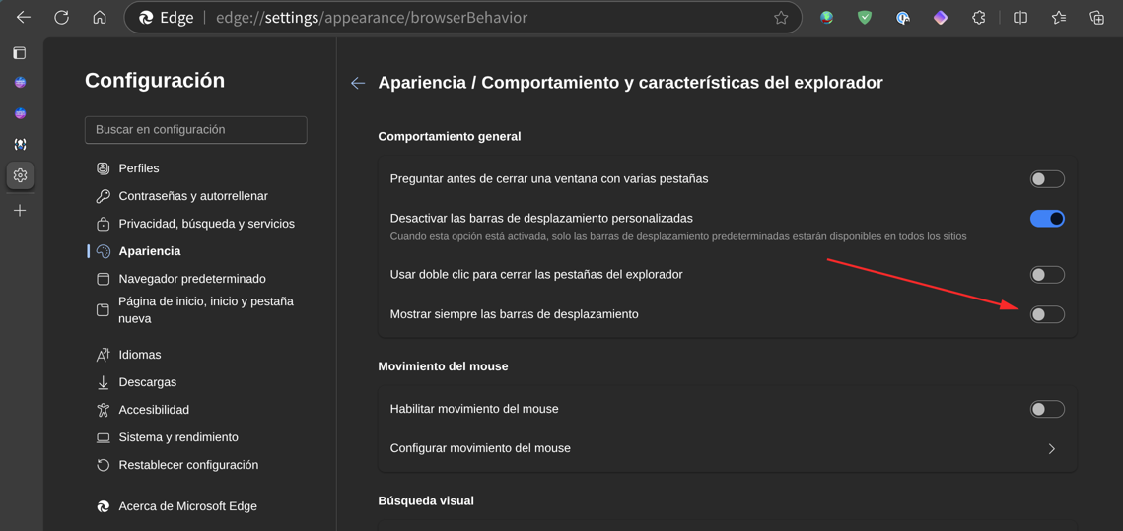This screenshot has width=1123, height=531.
Task: Reload the page with refresh icon
Action: 61,17
